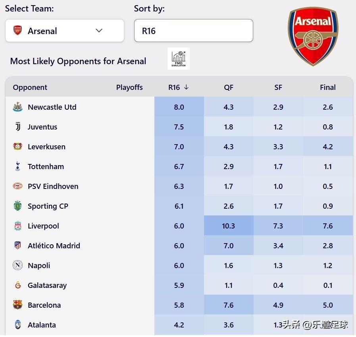This screenshot has height=337, width=356.
Task: Click the Barcelona crest icon
Action: click(x=17, y=305)
